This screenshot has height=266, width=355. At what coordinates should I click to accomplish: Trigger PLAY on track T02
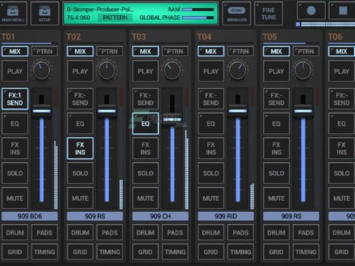coord(80,71)
